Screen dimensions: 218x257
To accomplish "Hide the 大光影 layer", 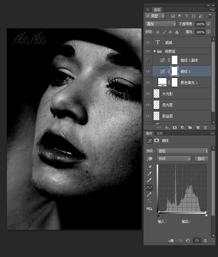I will coord(148,94).
